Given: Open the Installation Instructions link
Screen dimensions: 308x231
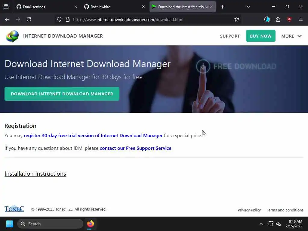Looking at the screenshot, I should point(35,174).
